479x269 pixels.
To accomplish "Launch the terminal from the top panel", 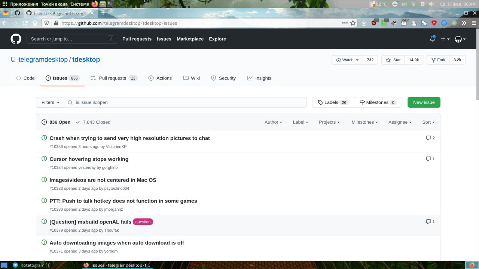I will [110, 4].
